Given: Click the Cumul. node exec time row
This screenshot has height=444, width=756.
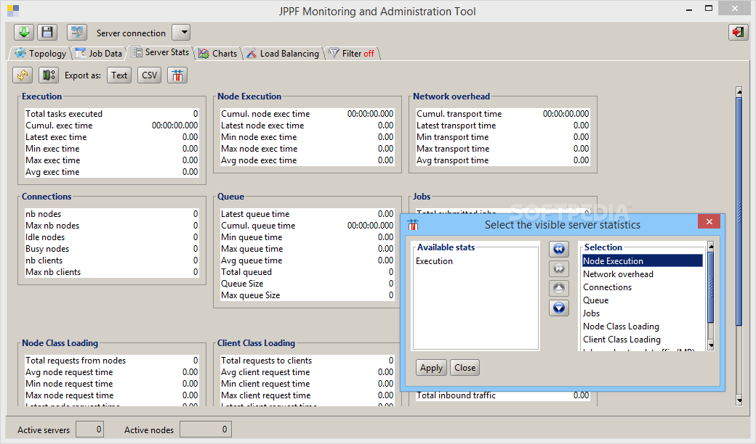Looking at the screenshot, I should pyautogui.click(x=307, y=113).
